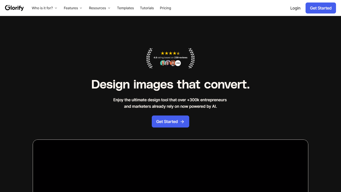
Task: Expand the "Who is it for?" dropdown
Action: pos(44,8)
